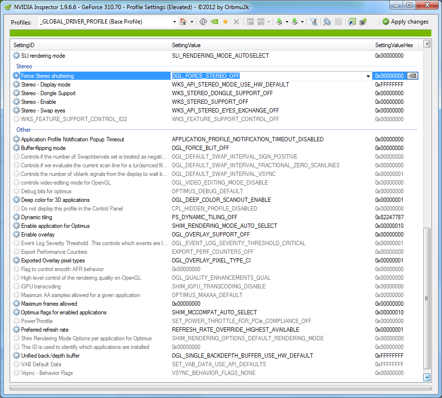Refresh the profile settings with the circular arrows icon
Image resolution: width=442 pixels, height=398 pixels.
tap(203, 22)
